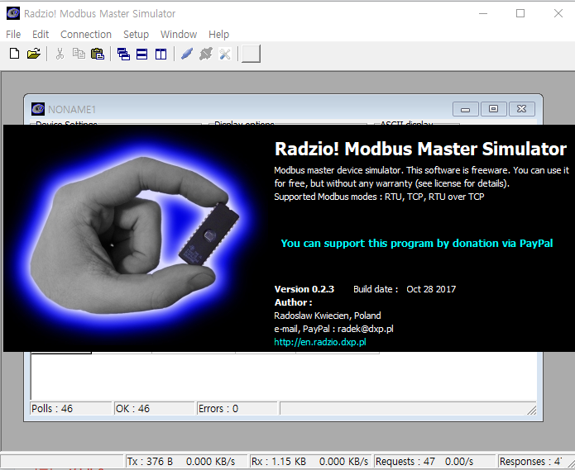Cascade windows using toolbar icon
Image resolution: width=575 pixels, height=470 pixels.
[x=123, y=54]
